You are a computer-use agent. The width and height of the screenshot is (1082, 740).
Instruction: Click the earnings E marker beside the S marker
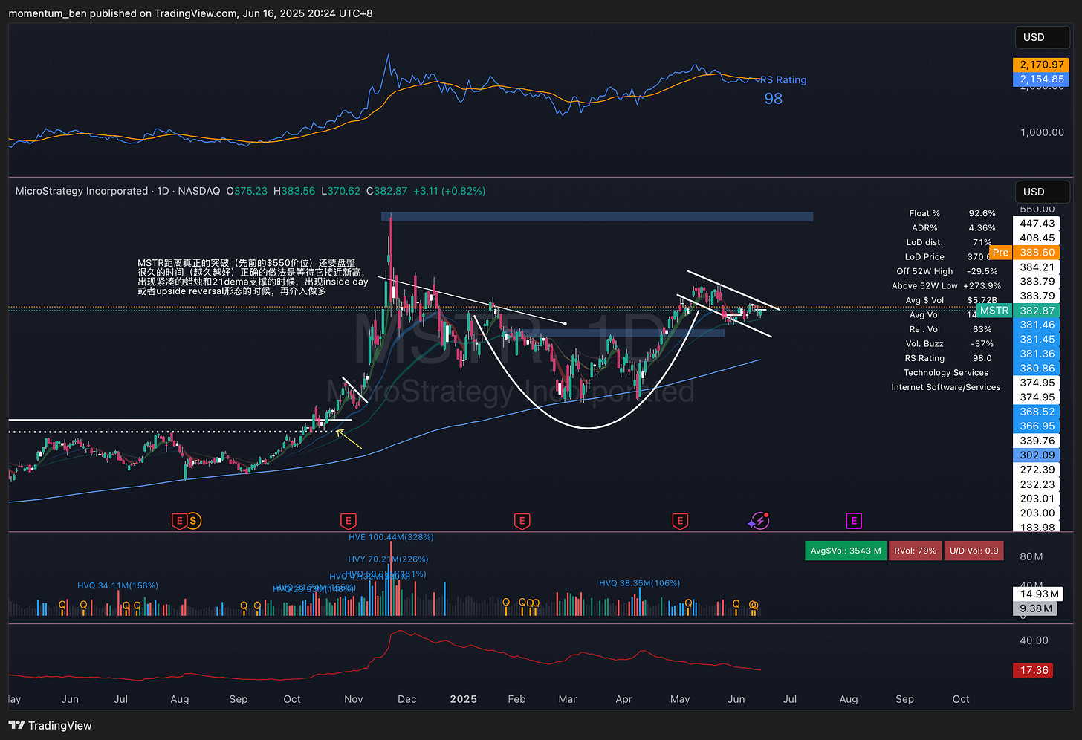pos(179,521)
